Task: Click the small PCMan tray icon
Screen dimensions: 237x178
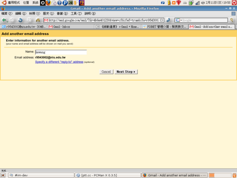Action: click(163, 3)
